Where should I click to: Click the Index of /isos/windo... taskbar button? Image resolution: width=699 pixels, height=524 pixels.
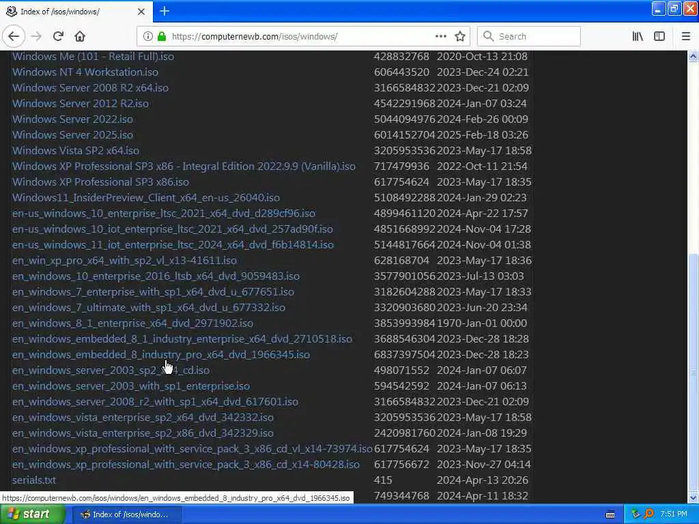(126, 514)
